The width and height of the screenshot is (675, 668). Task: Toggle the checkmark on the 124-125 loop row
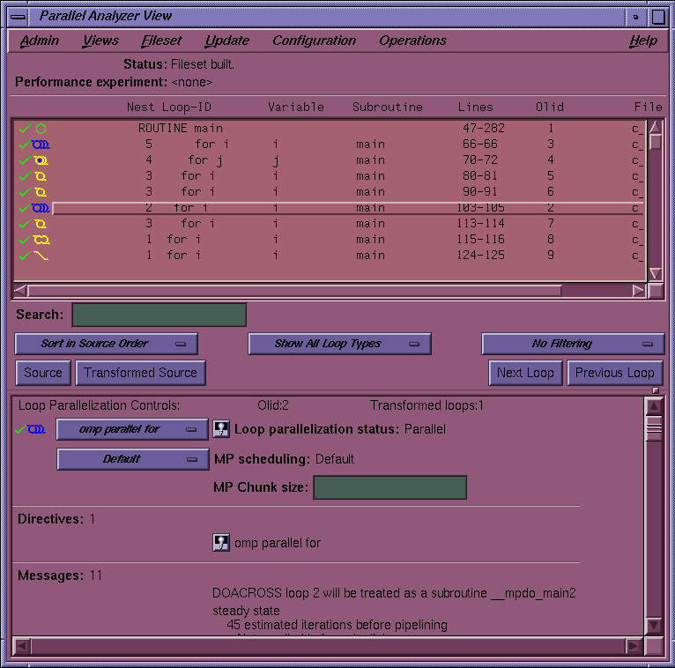click(x=25, y=256)
